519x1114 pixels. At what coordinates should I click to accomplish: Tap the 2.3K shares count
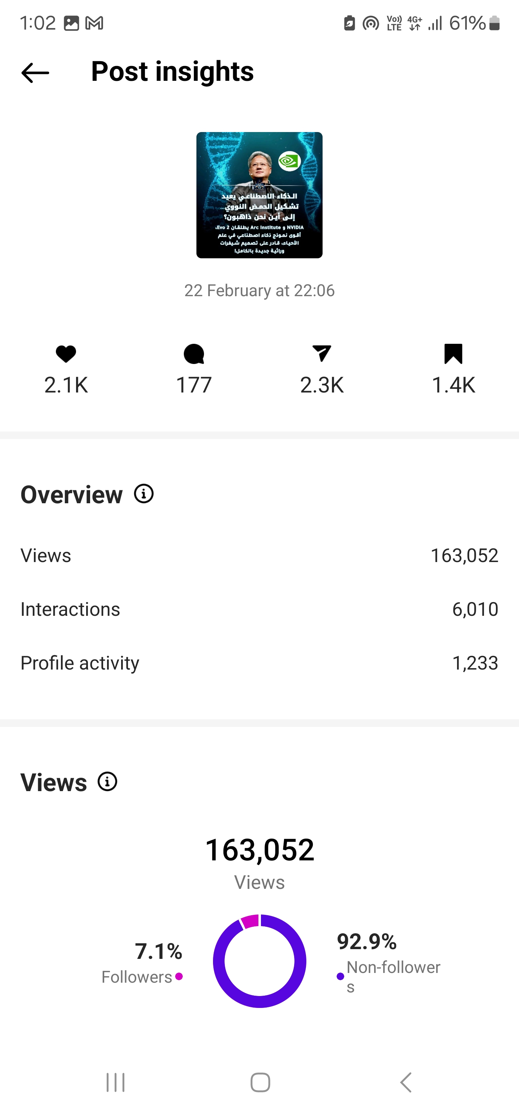(322, 385)
